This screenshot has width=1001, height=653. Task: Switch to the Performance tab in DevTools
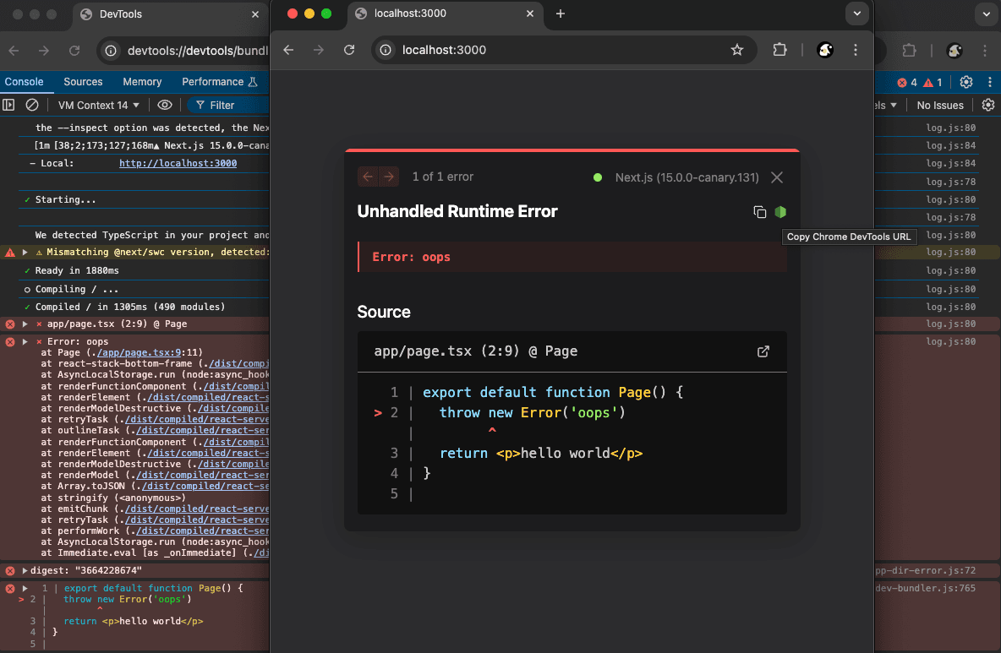219,82
